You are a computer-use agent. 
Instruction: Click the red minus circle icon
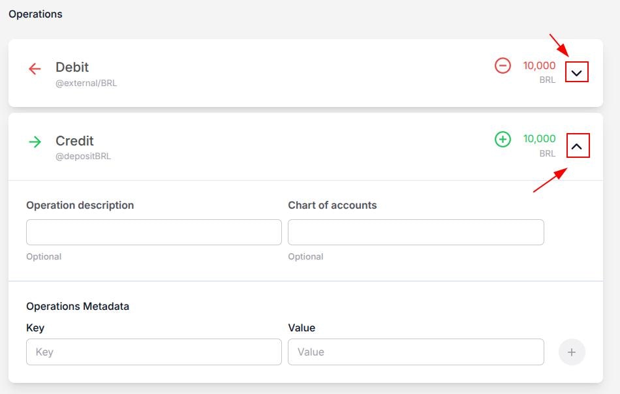(x=503, y=66)
